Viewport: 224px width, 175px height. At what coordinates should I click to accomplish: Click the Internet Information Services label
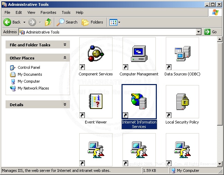[x=139, y=124]
